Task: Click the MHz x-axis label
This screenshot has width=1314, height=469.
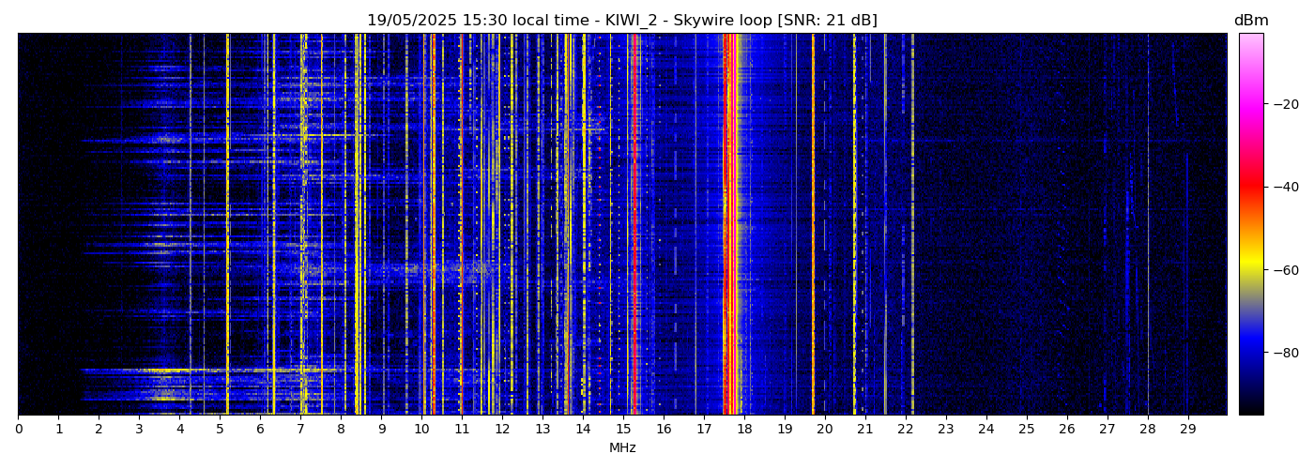Action: (x=622, y=448)
